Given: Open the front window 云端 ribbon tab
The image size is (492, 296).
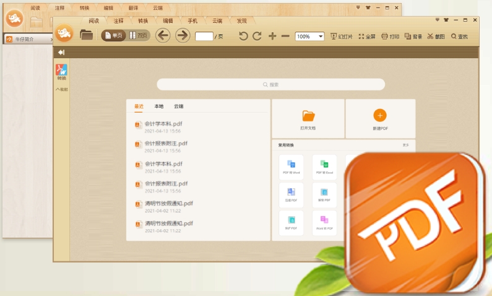Looking at the screenshot, I should [x=217, y=20].
